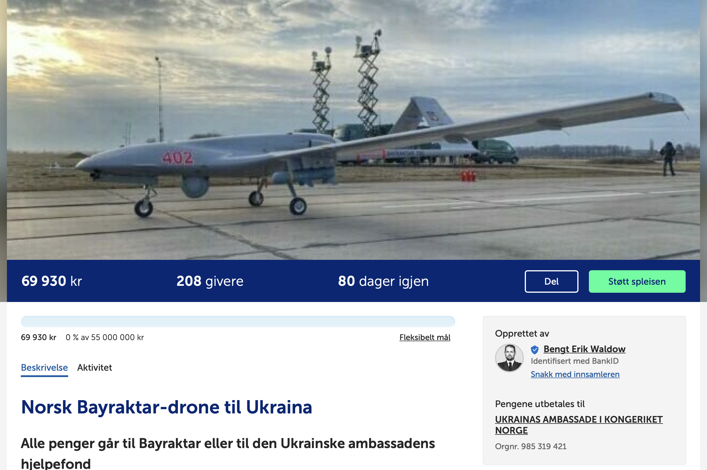Open the Fleksibelt mål link
Image resolution: width=707 pixels, height=470 pixels.
(x=425, y=337)
